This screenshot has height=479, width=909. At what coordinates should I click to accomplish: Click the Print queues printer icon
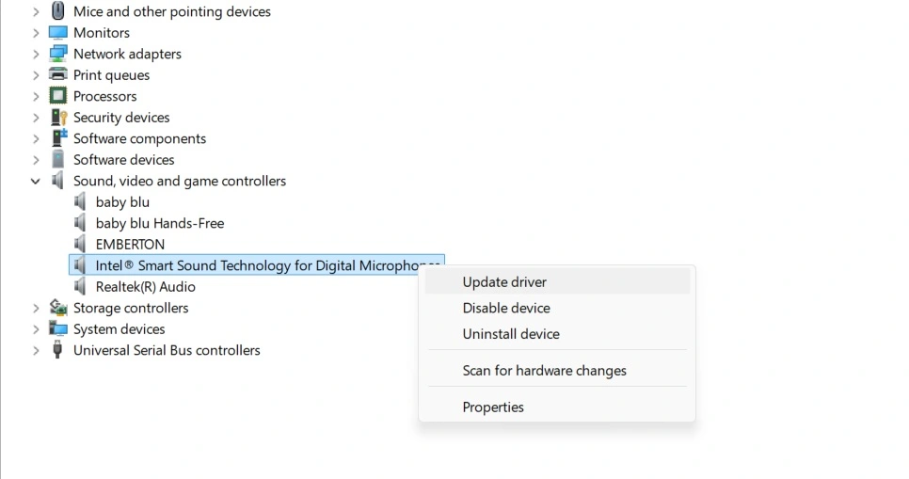pos(58,74)
